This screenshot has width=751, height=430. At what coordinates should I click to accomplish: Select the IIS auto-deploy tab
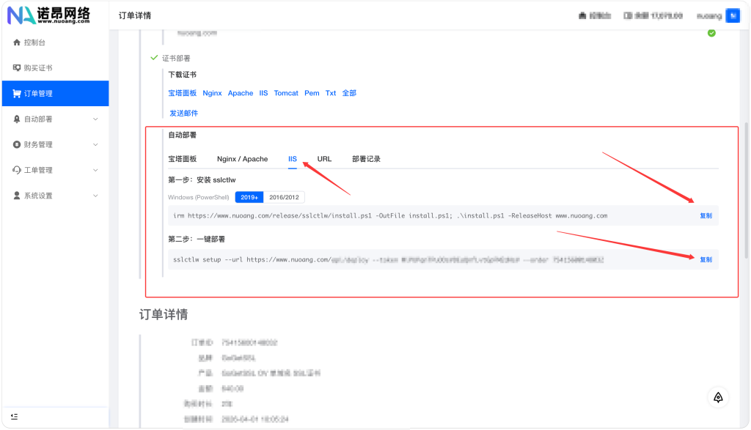[292, 159]
